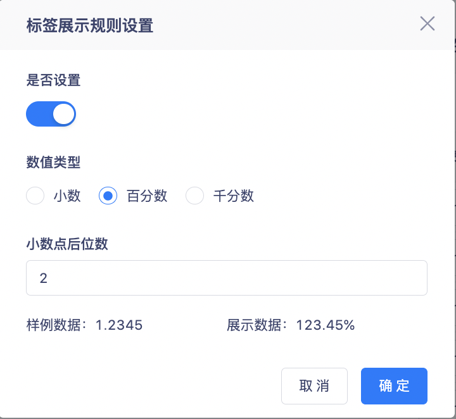
Task: Close the 标签展示规则设置 dialog
Action: tap(427, 23)
